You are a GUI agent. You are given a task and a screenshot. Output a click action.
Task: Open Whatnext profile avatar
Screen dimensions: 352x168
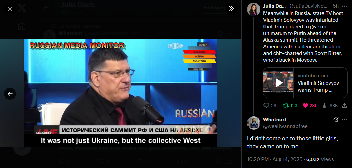click(x=254, y=123)
